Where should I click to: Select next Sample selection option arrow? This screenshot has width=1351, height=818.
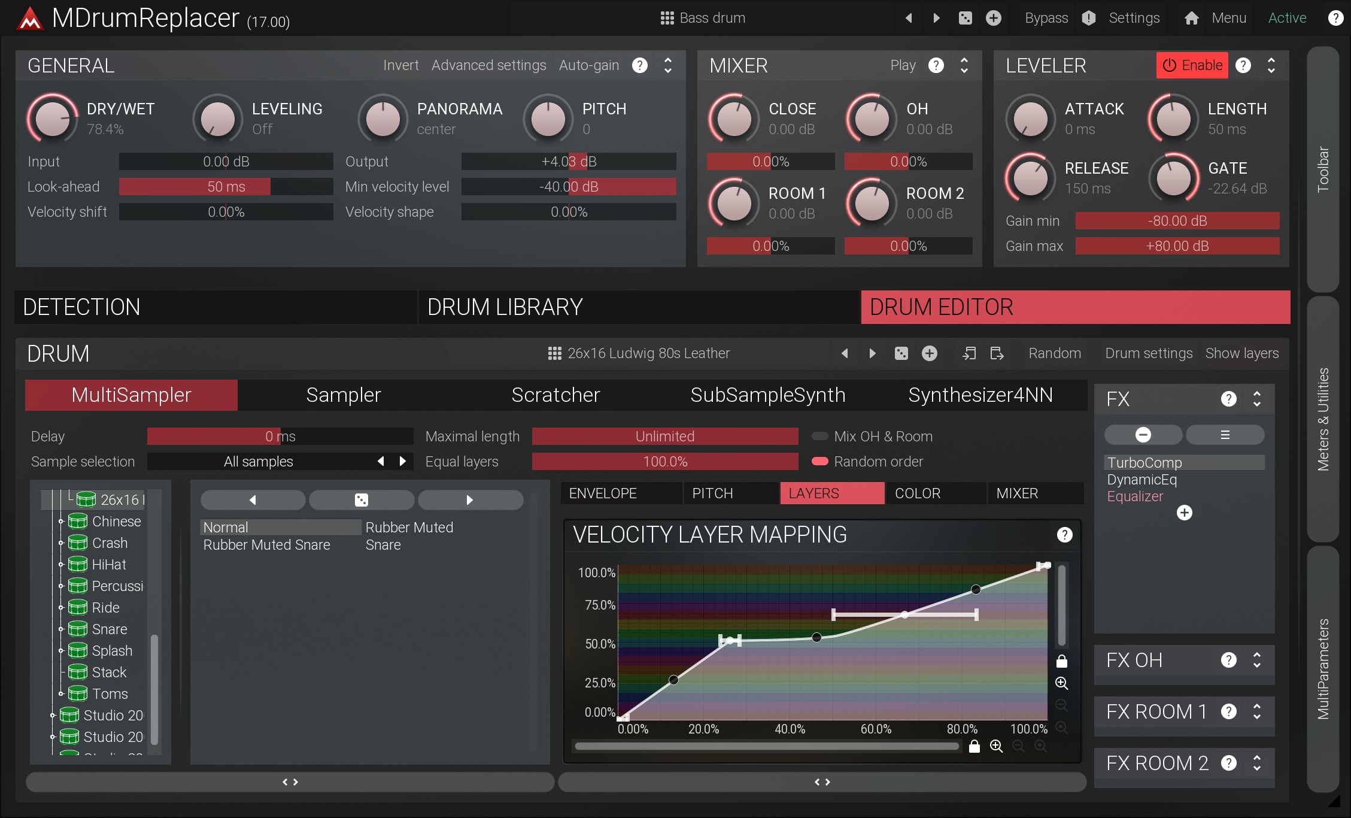click(403, 461)
